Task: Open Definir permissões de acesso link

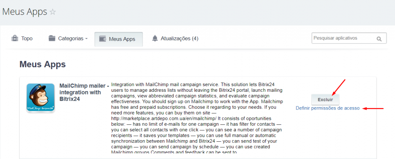Action: point(327,108)
